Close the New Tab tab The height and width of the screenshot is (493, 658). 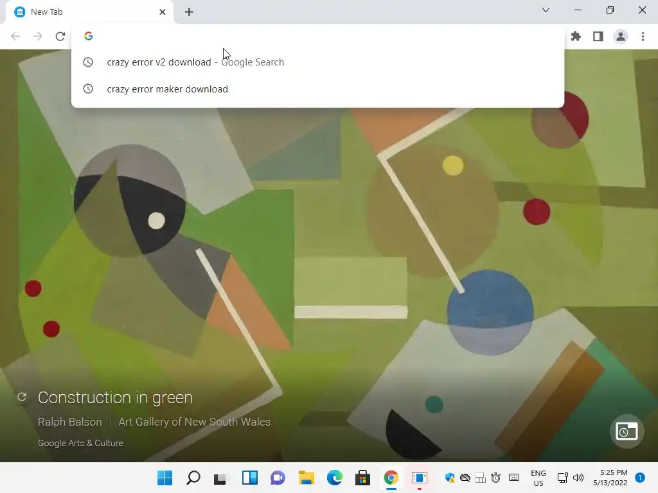click(x=163, y=12)
